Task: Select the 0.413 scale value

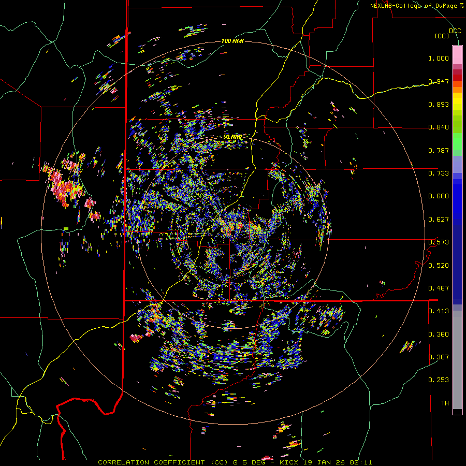Action: tap(439, 311)
